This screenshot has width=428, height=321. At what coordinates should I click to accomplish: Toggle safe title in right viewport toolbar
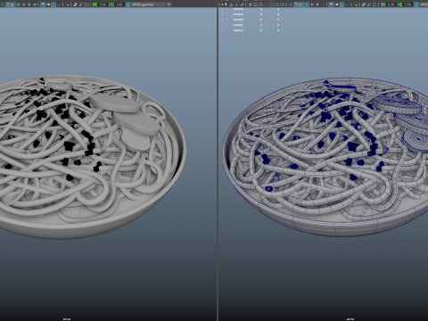(x=282, y=4)
